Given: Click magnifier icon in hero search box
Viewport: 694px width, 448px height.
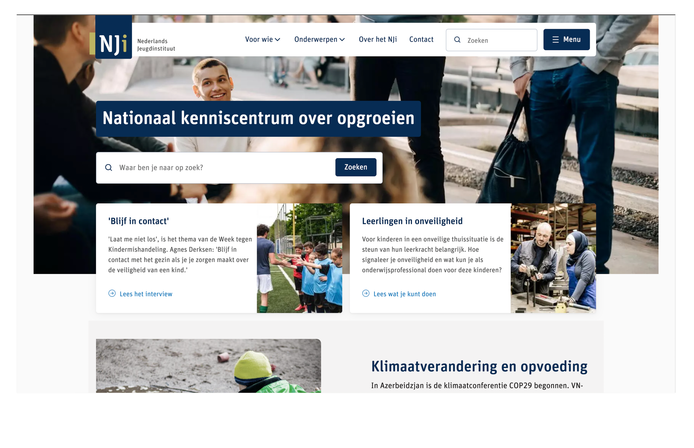Looking at the screenshot, I should [x=109, y=167].
